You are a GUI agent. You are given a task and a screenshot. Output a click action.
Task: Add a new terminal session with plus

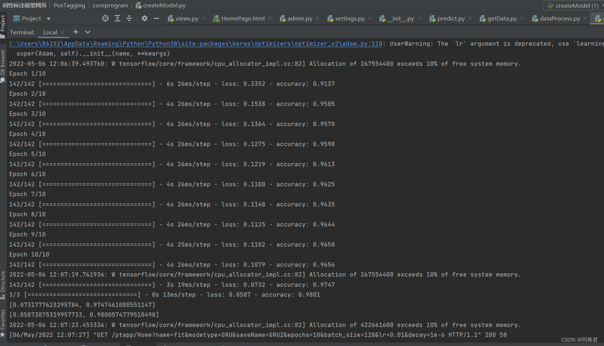pos(76,32)
